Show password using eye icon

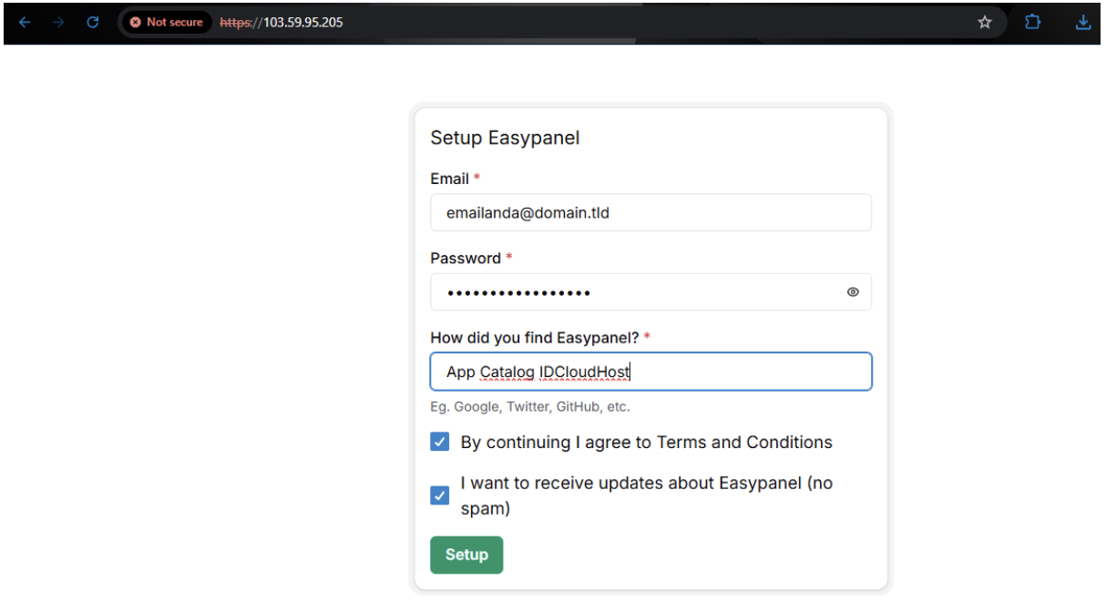853,292
